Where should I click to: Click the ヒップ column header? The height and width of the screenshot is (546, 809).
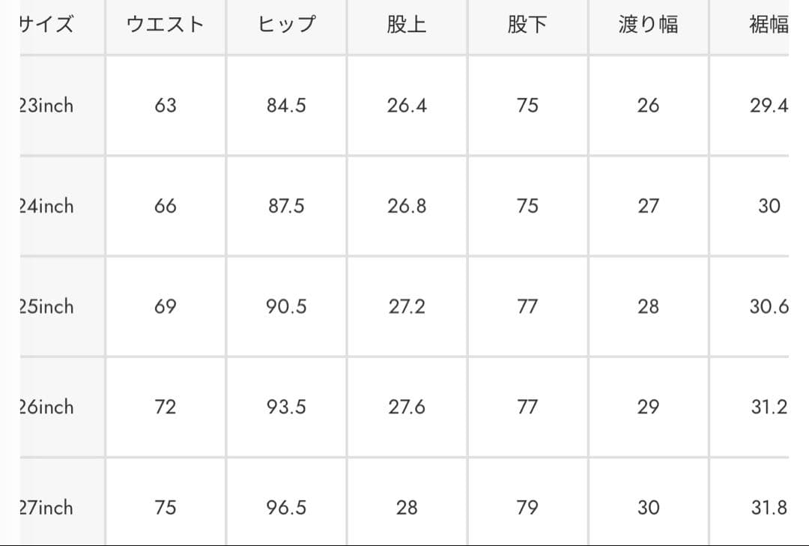tap(286, 25)
